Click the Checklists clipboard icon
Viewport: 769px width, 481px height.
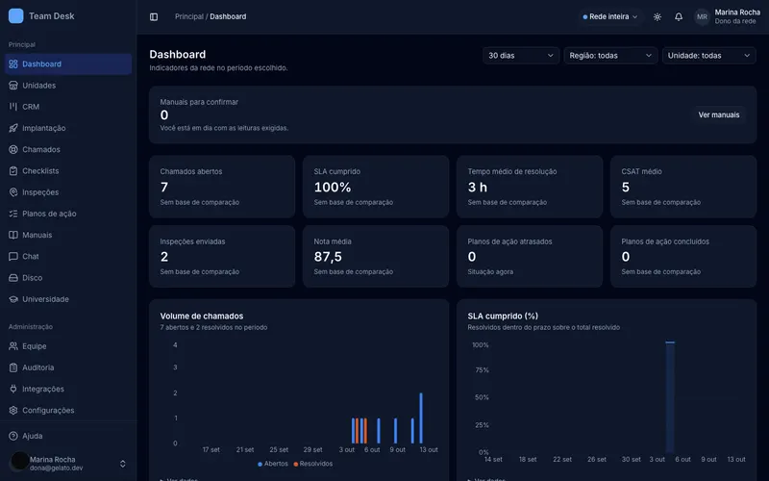coord(13,171)
